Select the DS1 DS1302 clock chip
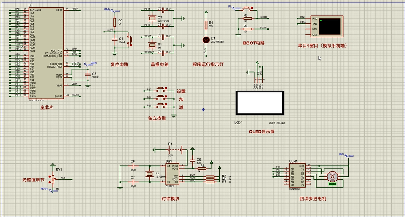 point(172,174)
